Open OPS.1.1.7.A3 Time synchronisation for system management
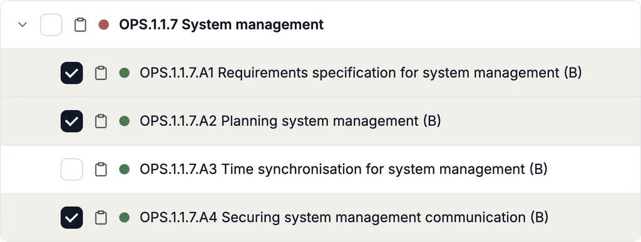The image size is (641, 242). click(x=344, y=169)
